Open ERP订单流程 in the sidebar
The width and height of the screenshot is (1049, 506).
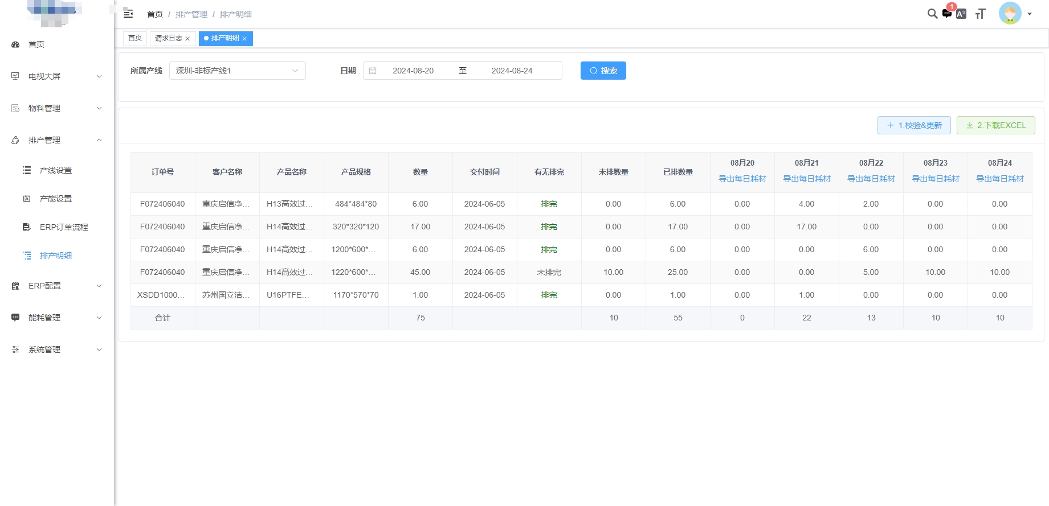(64, 227)
